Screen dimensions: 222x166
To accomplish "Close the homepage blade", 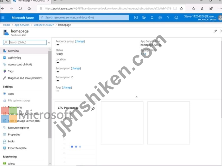I will pos(221,31).
